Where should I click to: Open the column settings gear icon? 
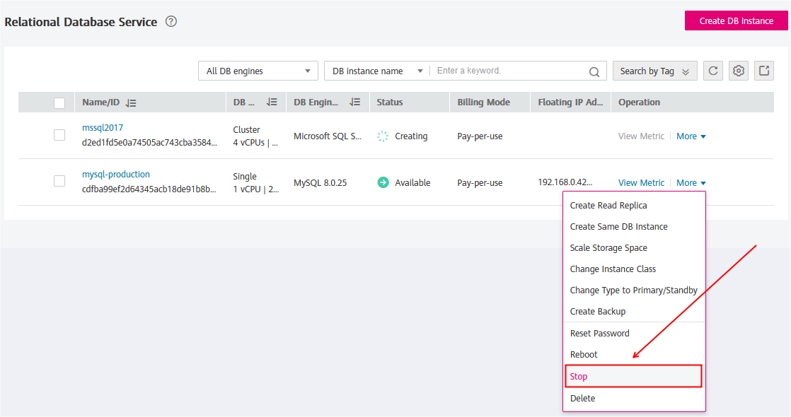pyautogui.click(x=738, y=71)
